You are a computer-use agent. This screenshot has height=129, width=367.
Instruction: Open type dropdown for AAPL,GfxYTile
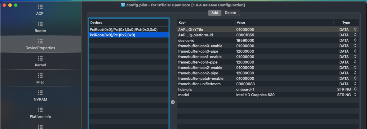[x=355, y=30]
